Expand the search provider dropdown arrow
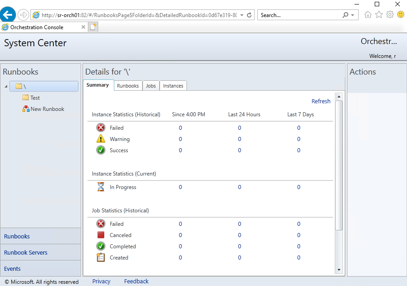 point(353,15)
